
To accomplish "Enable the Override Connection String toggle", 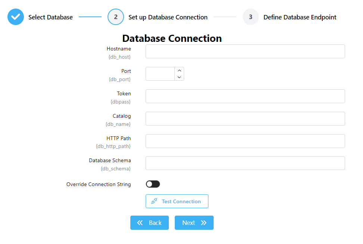I will click(x=153, y=184).
